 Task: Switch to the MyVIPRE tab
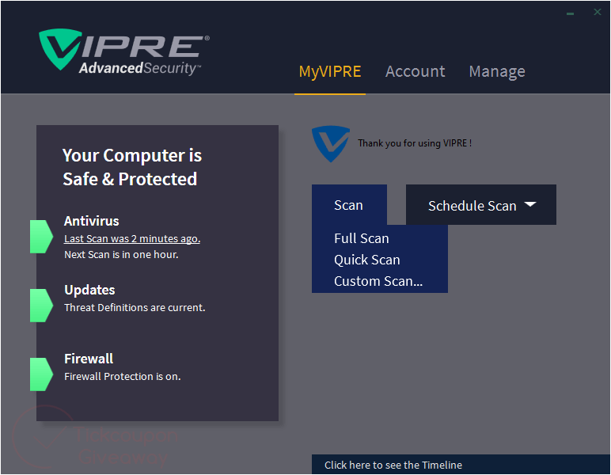[330, 72]
